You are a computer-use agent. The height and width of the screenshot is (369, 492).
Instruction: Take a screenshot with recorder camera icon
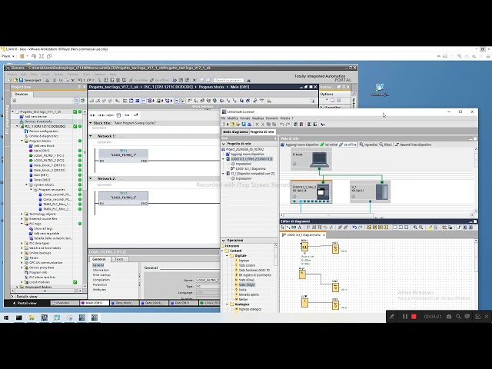pos(449,317)
